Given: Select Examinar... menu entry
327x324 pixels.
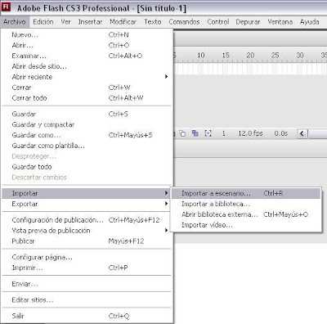Looking at the screenshot, I should click(x=87, y=56).
